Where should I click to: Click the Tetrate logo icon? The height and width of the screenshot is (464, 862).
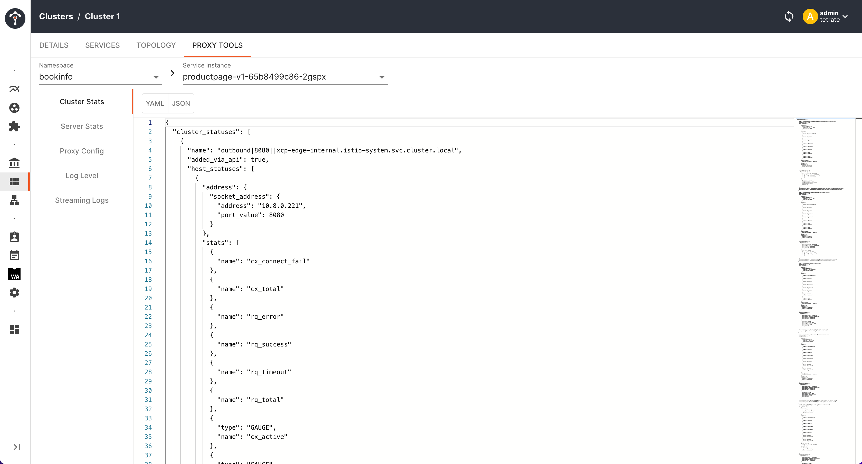click(x=15, y=18)
